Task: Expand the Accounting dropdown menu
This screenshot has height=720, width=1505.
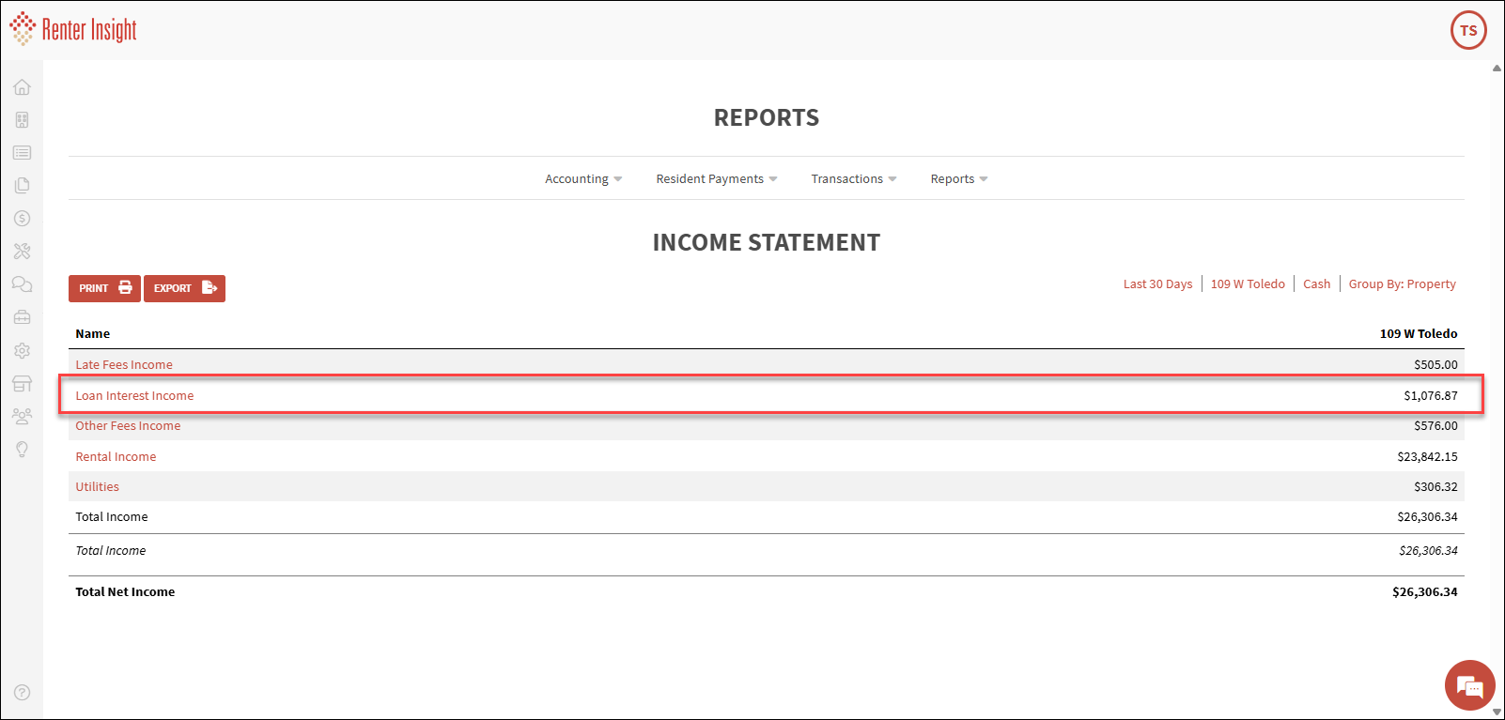Action: click(x=582, y=179)
